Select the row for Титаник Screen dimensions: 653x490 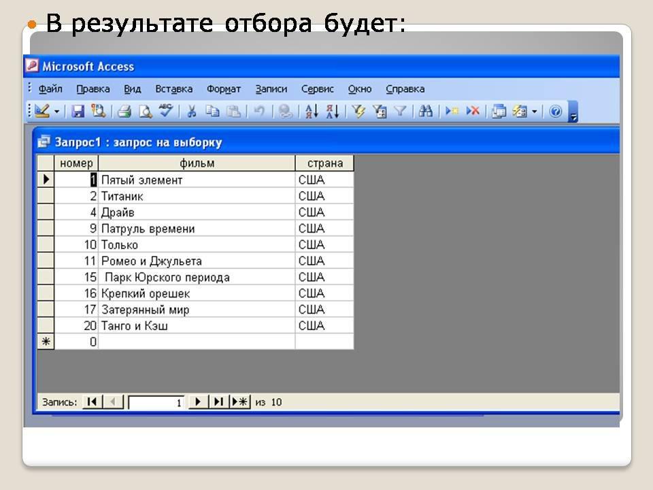pyautogui.click(x=45, y=196)
